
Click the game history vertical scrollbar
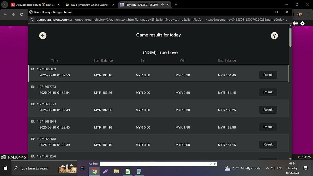290,38
